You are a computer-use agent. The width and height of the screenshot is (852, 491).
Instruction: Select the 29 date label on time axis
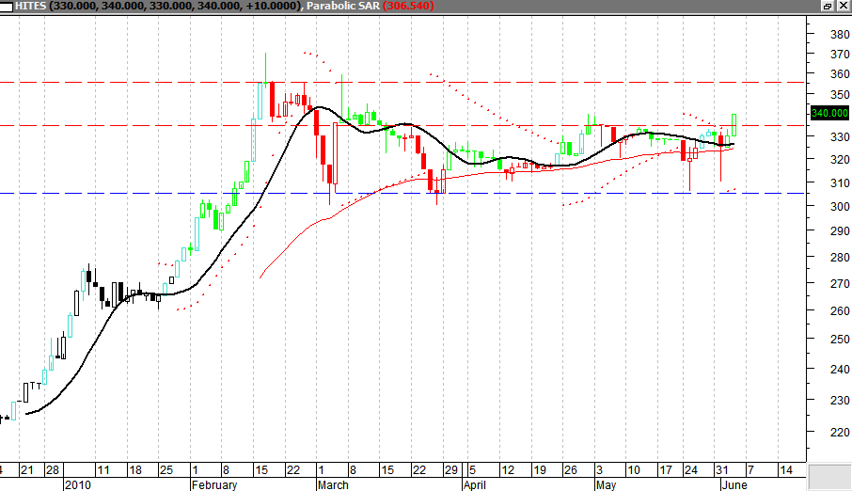click(451, 470)
